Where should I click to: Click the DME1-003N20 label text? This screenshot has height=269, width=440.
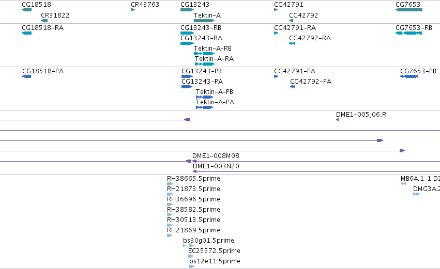pyautogui.click(x=216, y=166)
